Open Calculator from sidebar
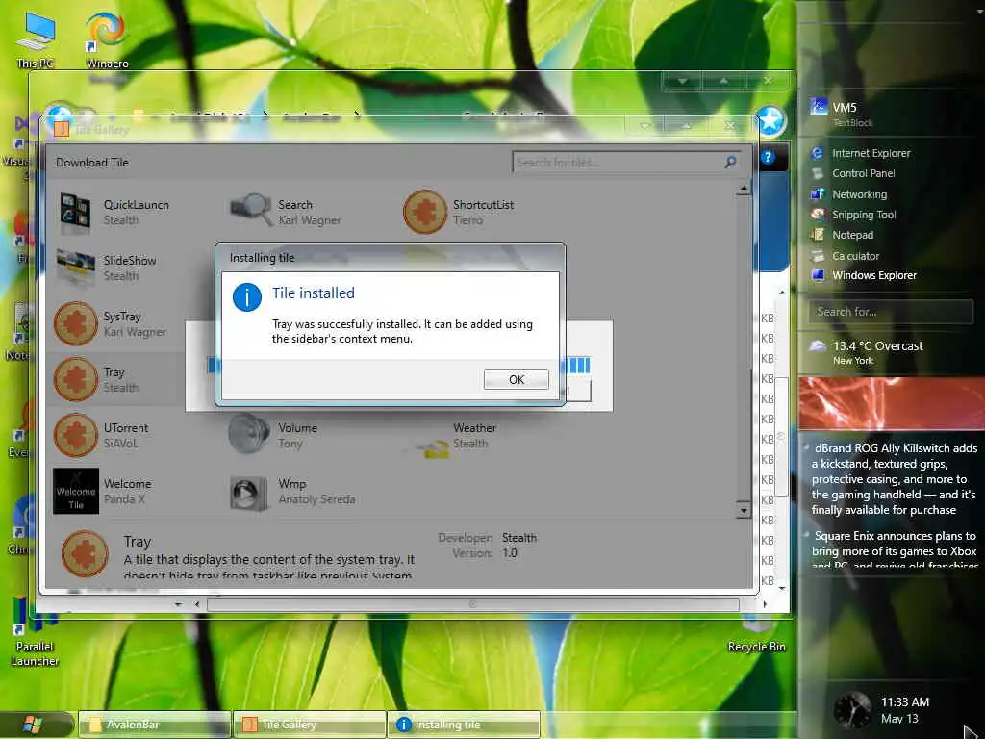The image size is (985, 739). [x=855, y=256]
